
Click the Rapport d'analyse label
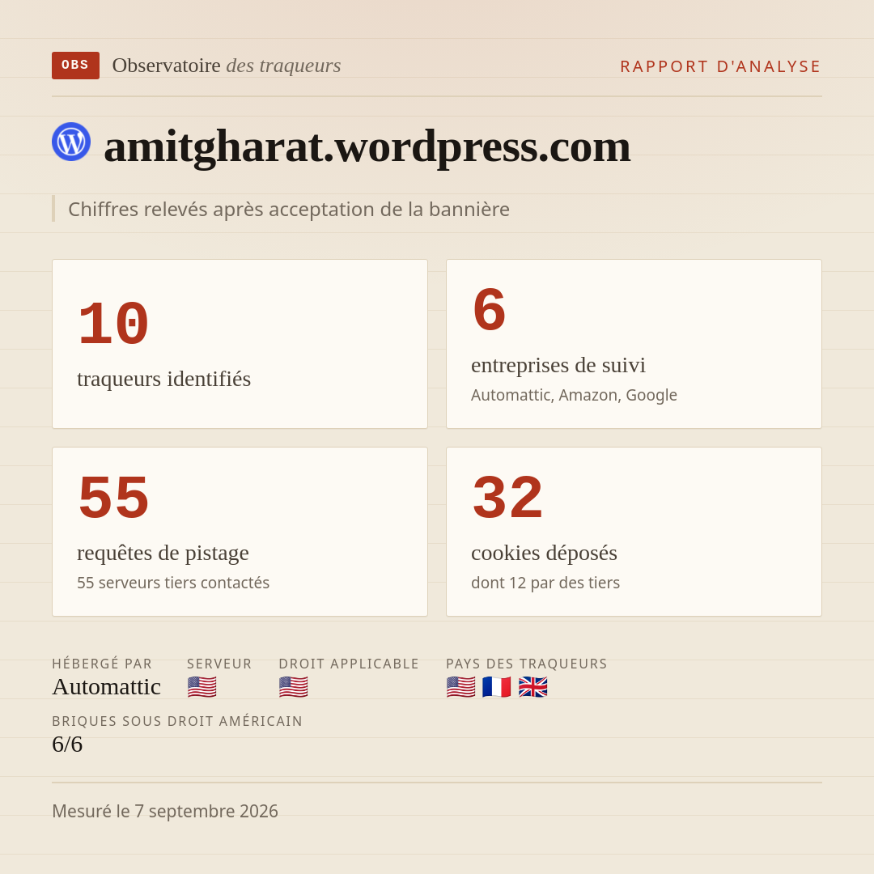pyautogui.click(x=721, y=66)
